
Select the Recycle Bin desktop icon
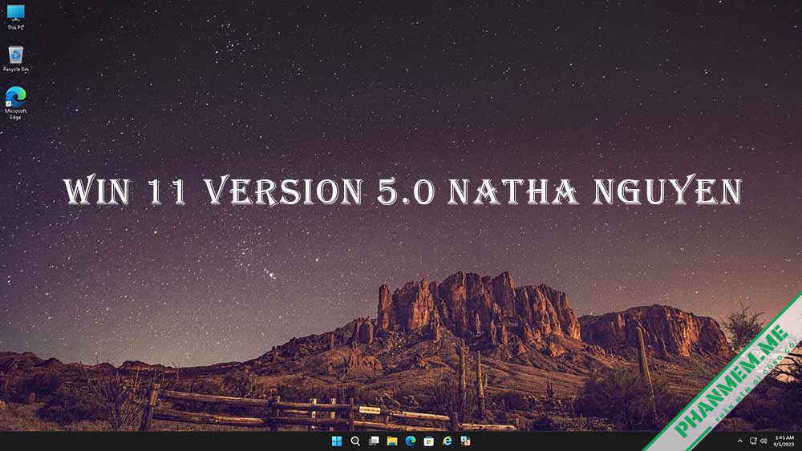point(15,58)
